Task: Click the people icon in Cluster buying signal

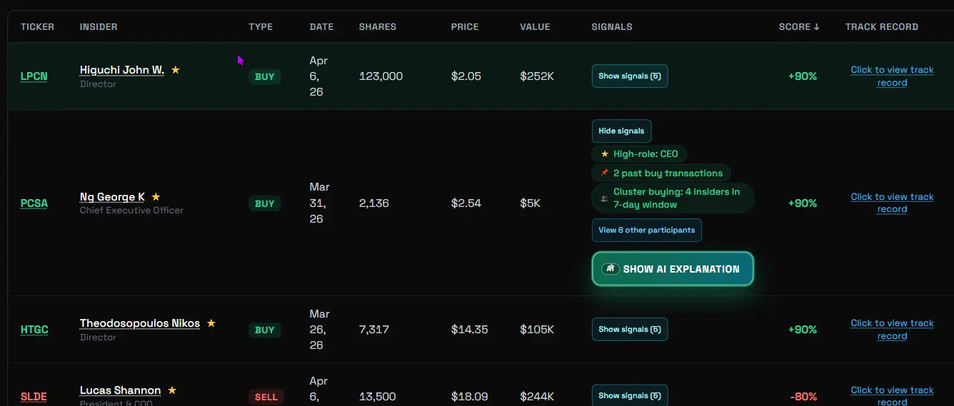Action: click(x=605, y=198)
